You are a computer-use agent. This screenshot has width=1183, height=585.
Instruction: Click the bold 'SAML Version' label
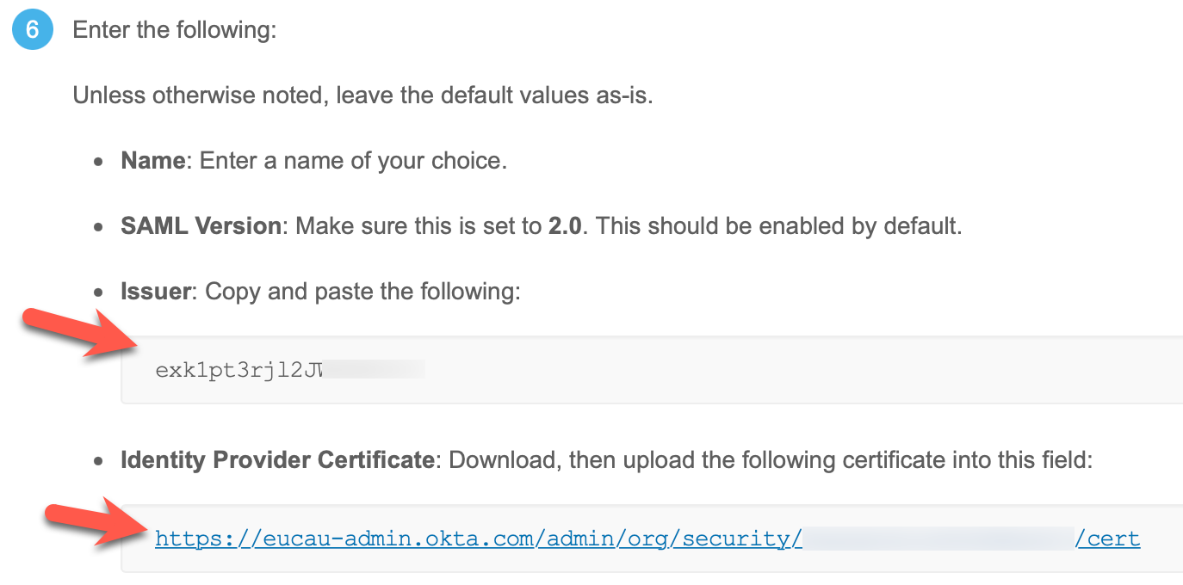201,226
